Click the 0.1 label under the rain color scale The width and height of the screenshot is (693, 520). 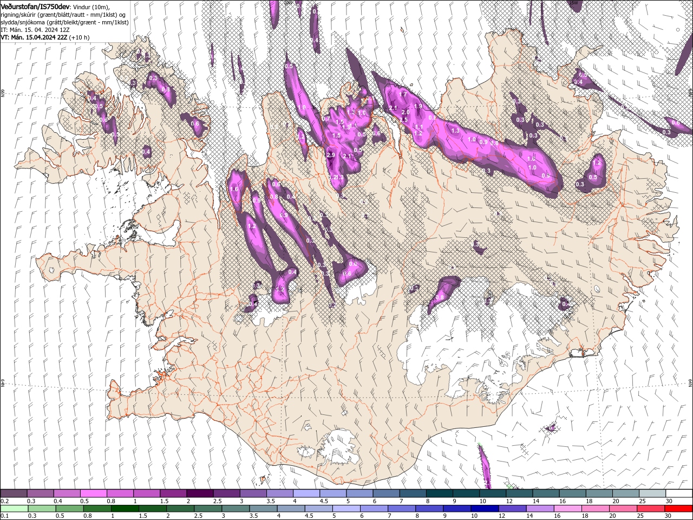coord(4,516)
